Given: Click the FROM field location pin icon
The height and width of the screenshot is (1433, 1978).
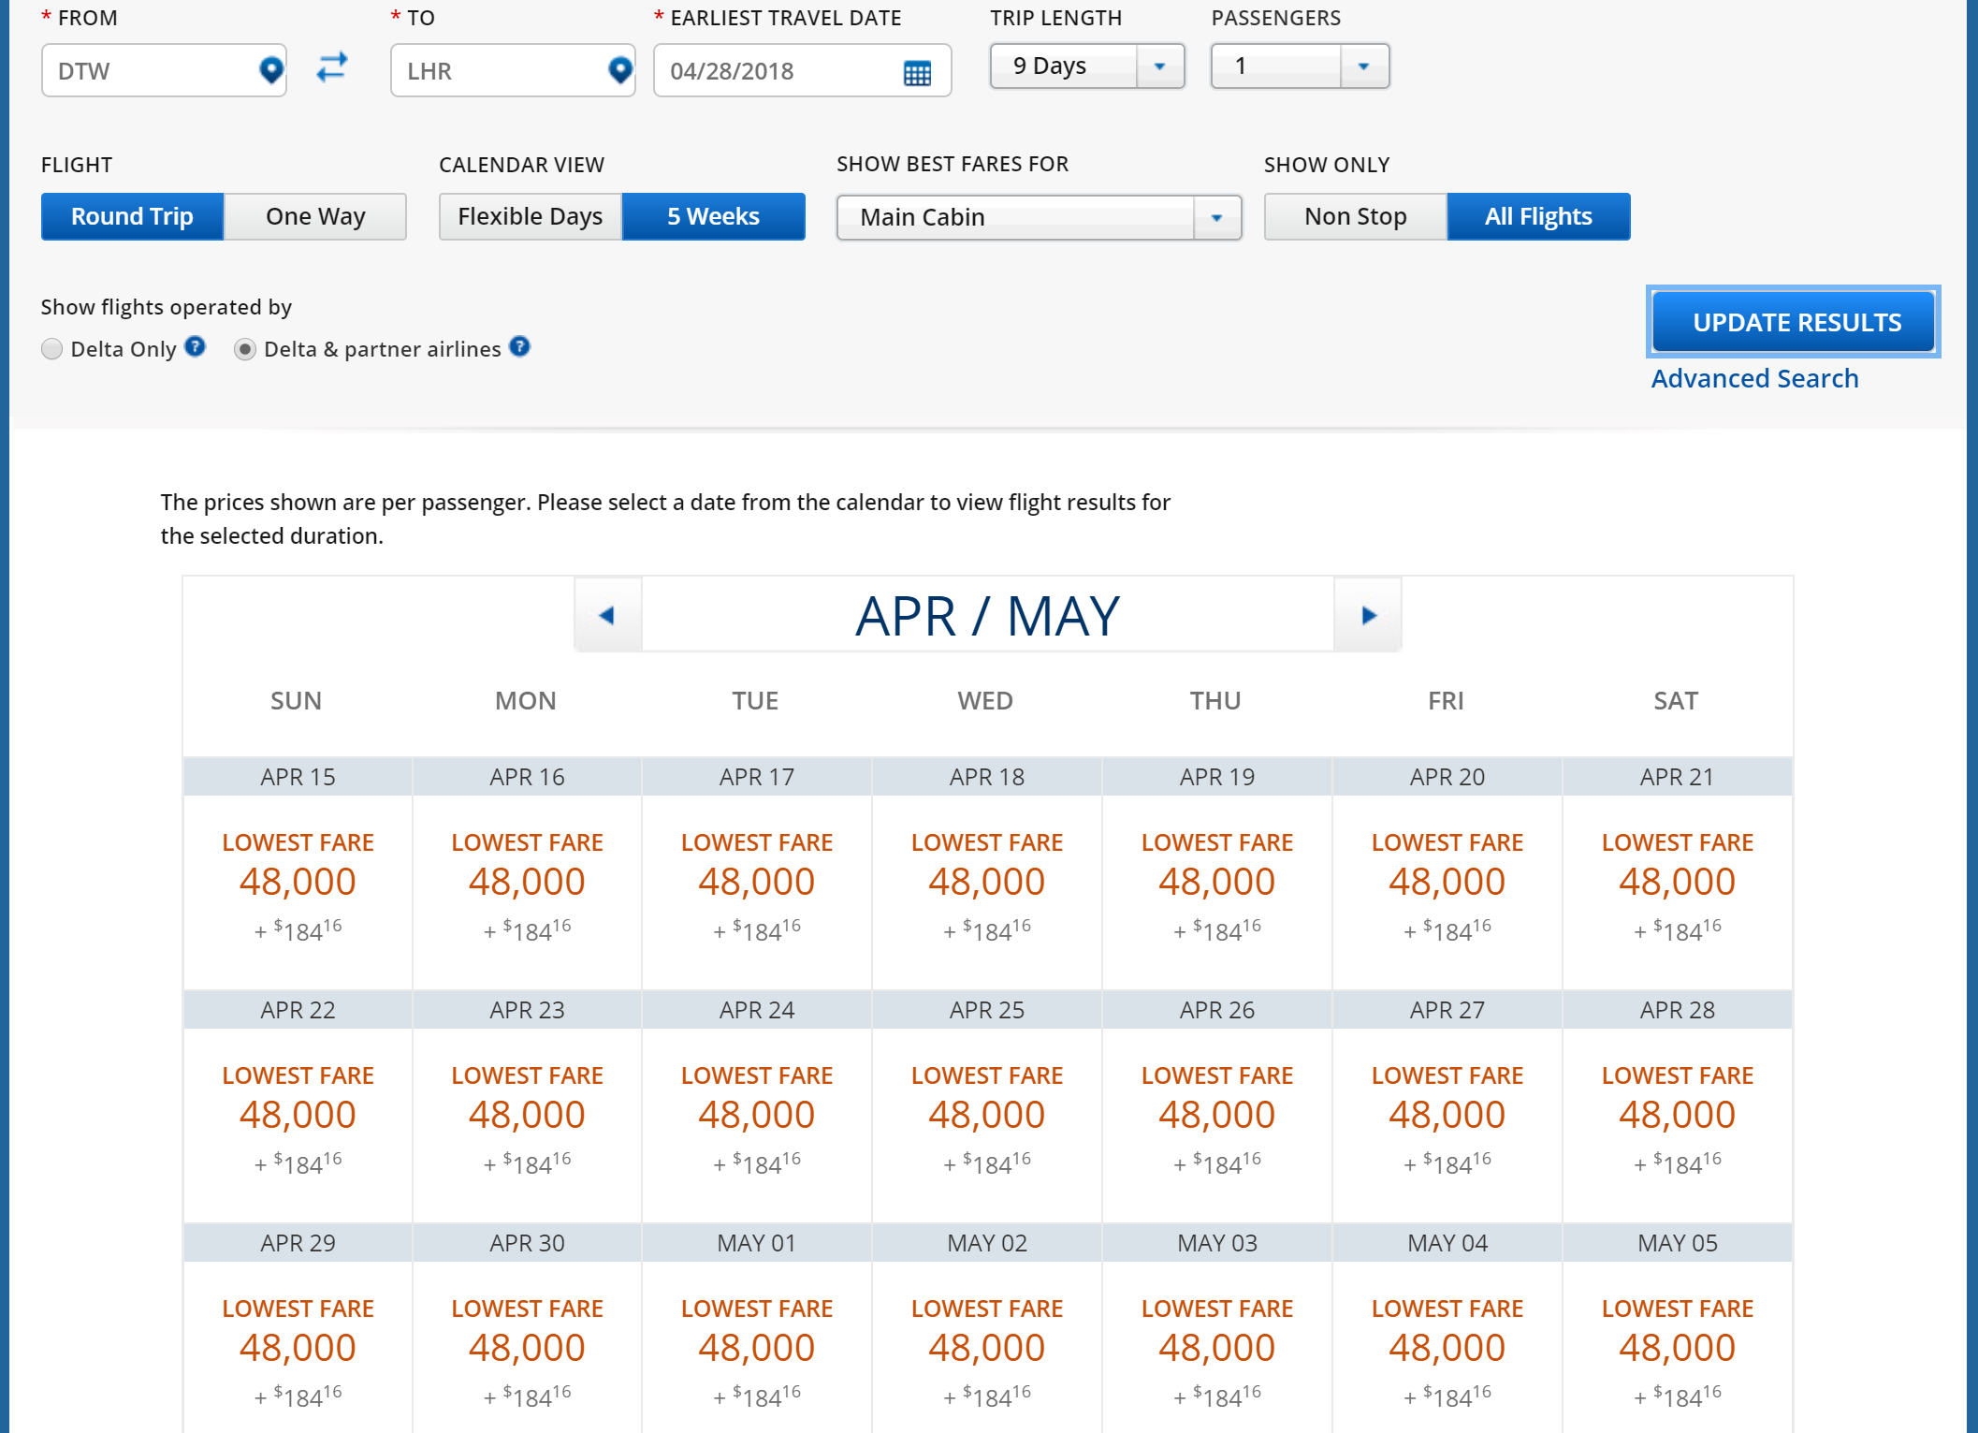Looking at the screenshot, I should [270, 70].
